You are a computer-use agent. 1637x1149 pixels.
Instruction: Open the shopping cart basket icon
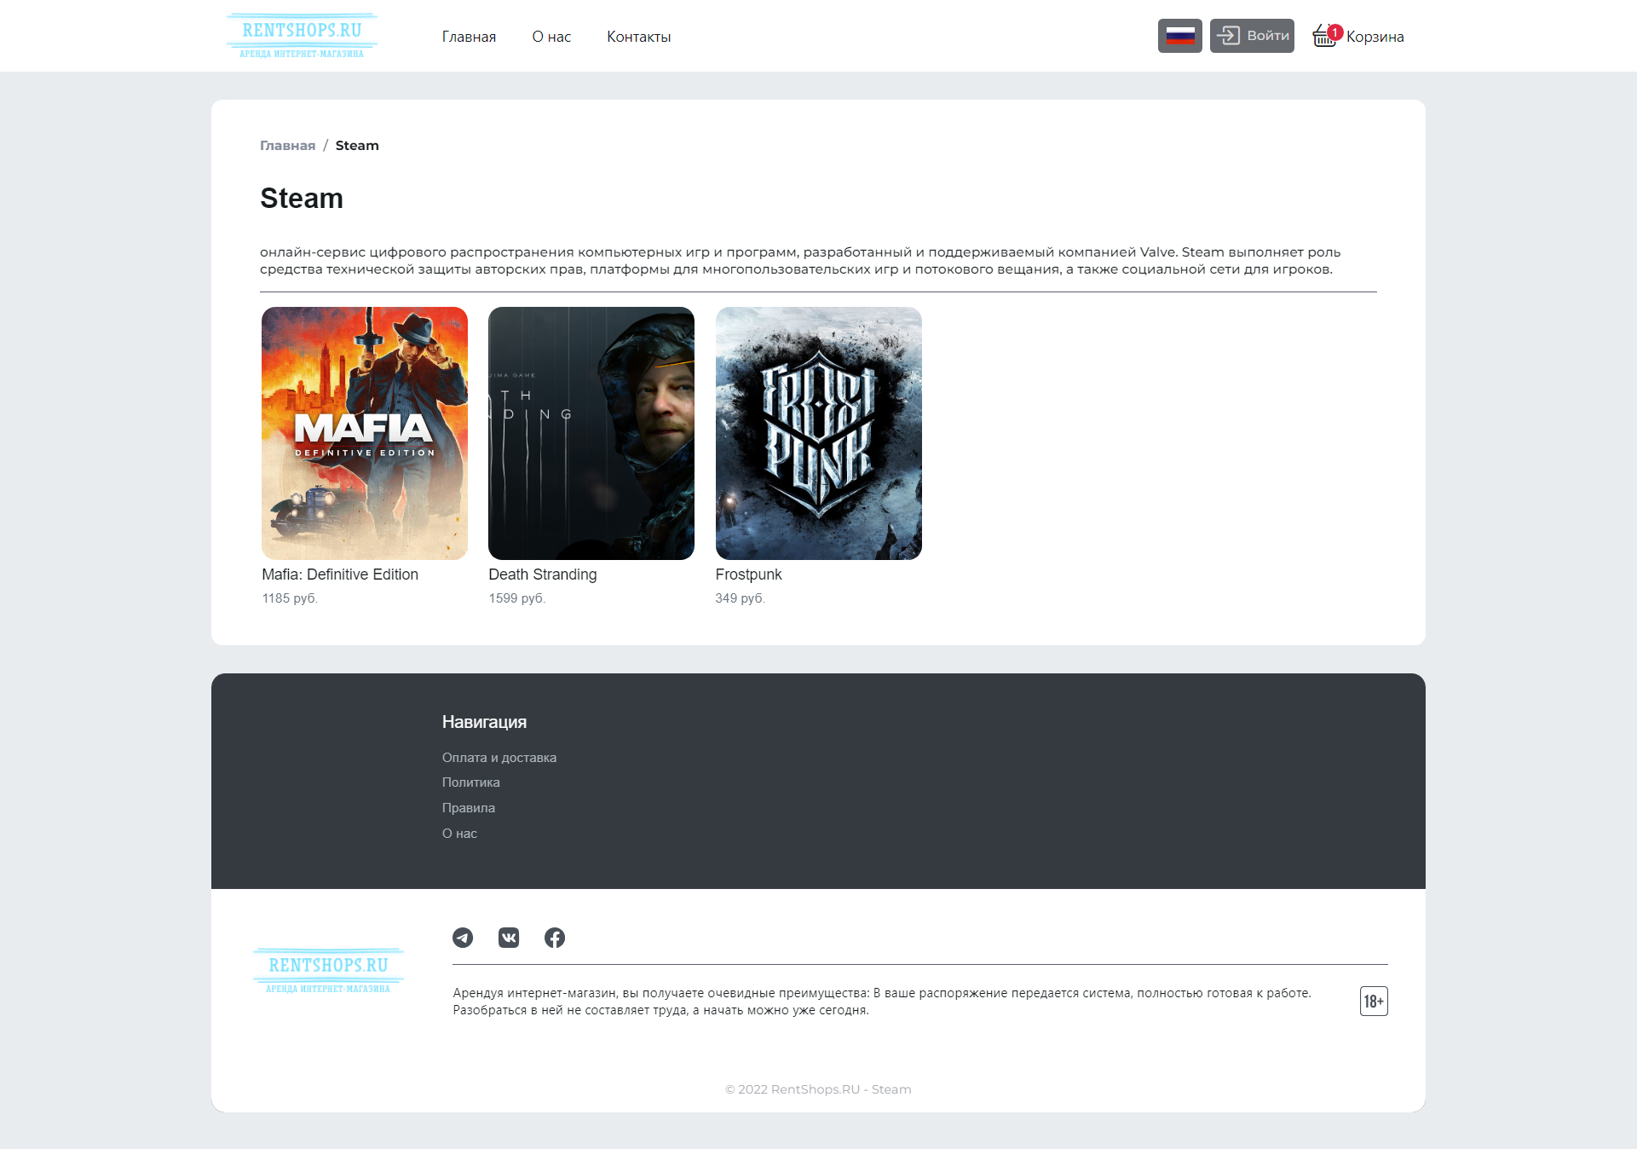(1325, 36)
